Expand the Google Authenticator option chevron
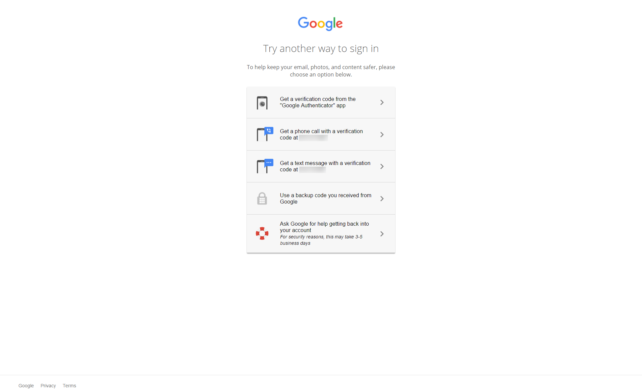The width and height of the screenshot is (642, 390). tap(382, 102)
